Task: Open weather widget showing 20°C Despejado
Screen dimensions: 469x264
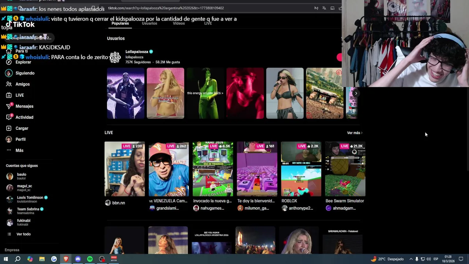Action: 387,259
